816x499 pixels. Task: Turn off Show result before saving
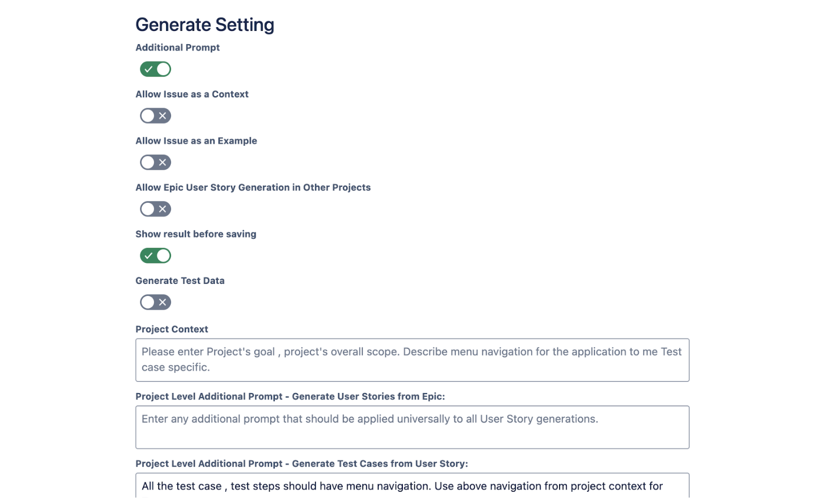click(x=155, y=255)
